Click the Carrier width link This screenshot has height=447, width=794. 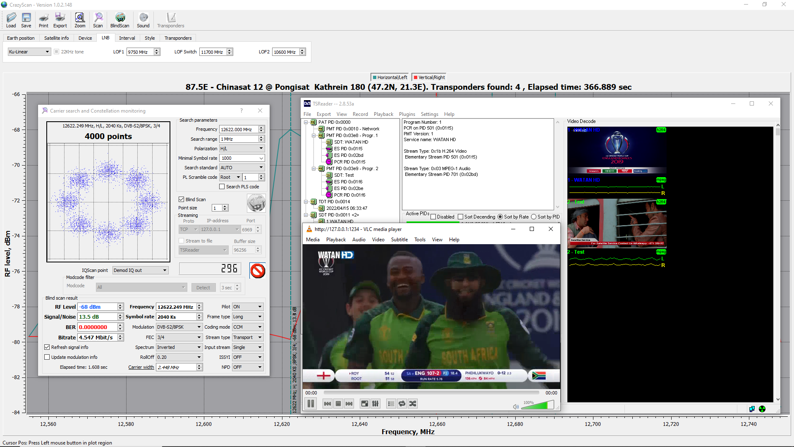(141, 367)
